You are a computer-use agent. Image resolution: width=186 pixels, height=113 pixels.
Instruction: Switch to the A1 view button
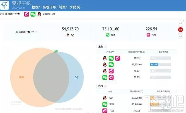180,36
